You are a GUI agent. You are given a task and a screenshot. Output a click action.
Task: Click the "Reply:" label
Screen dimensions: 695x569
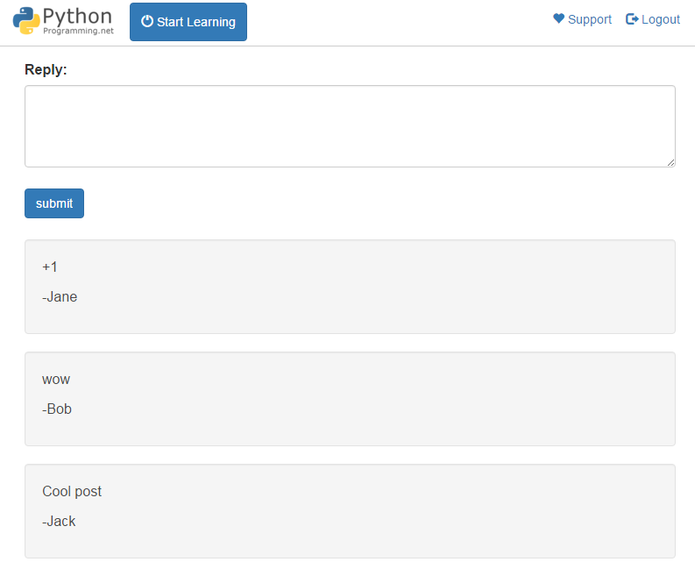[x=46, y=70]
